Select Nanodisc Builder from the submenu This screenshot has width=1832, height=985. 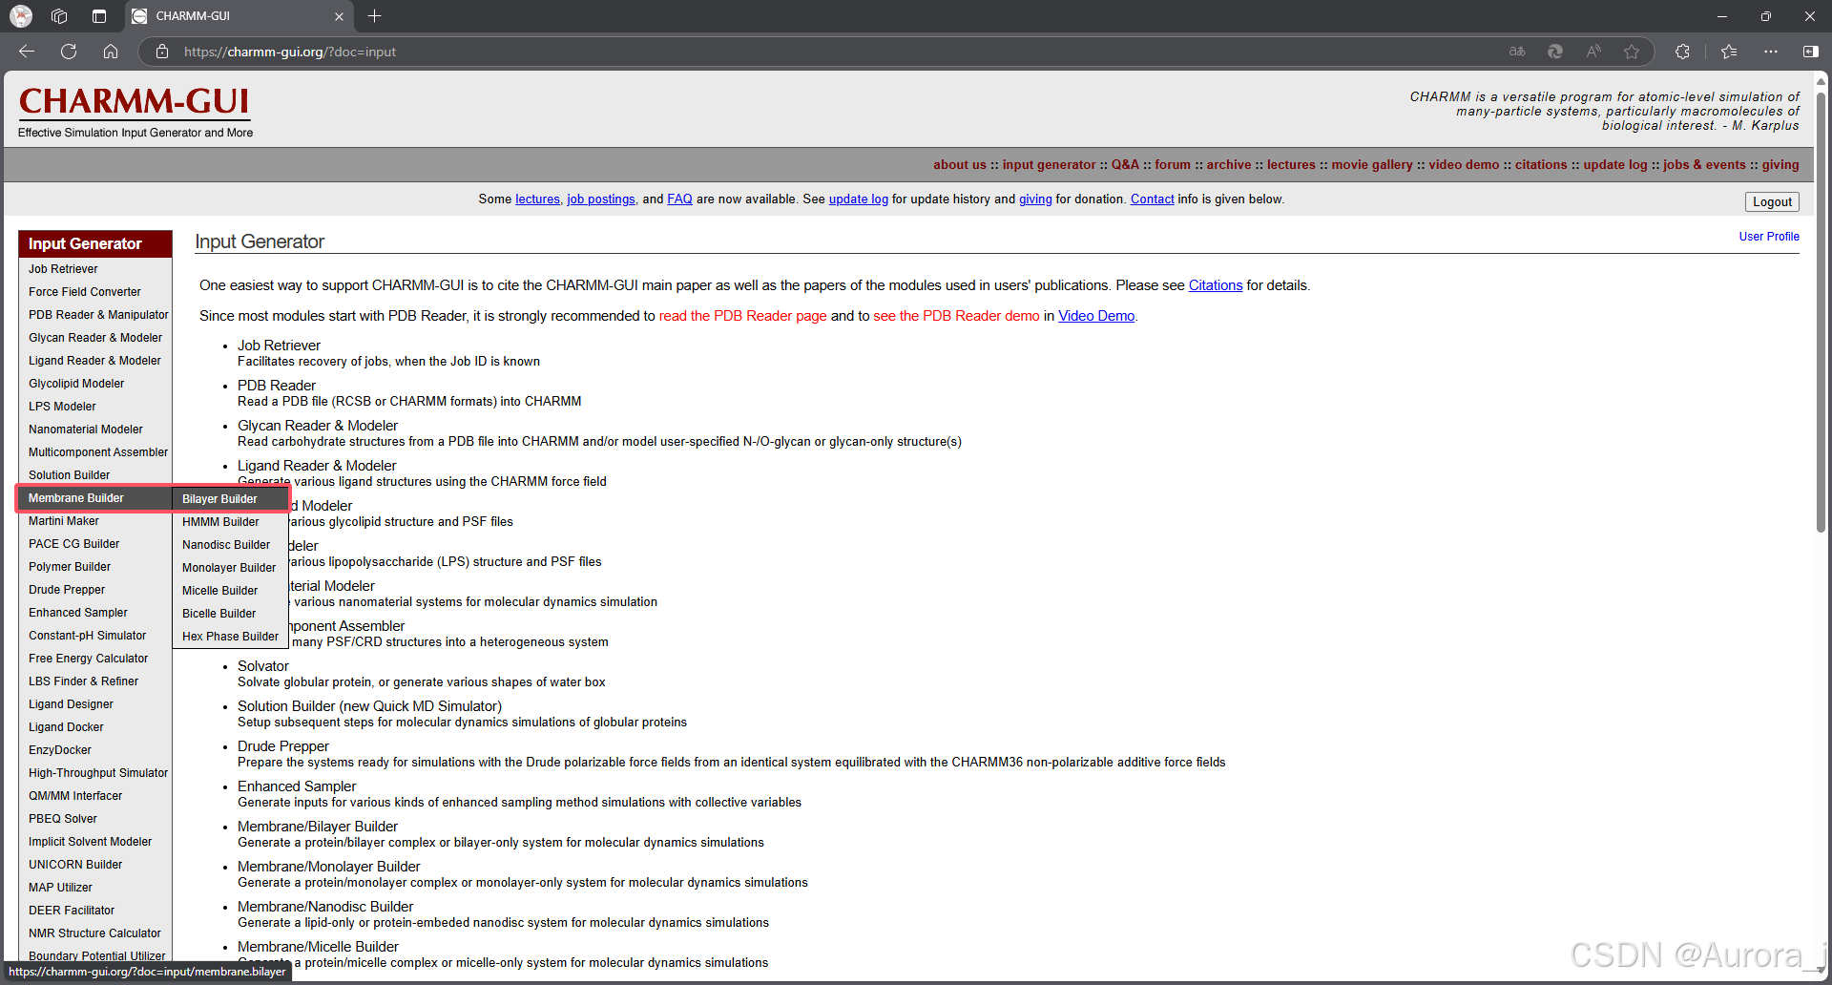pyautogui.click(x=230, y=545)
